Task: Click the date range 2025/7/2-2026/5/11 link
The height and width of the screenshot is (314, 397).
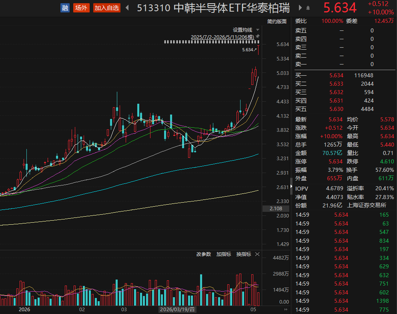Action: point(222,37)
